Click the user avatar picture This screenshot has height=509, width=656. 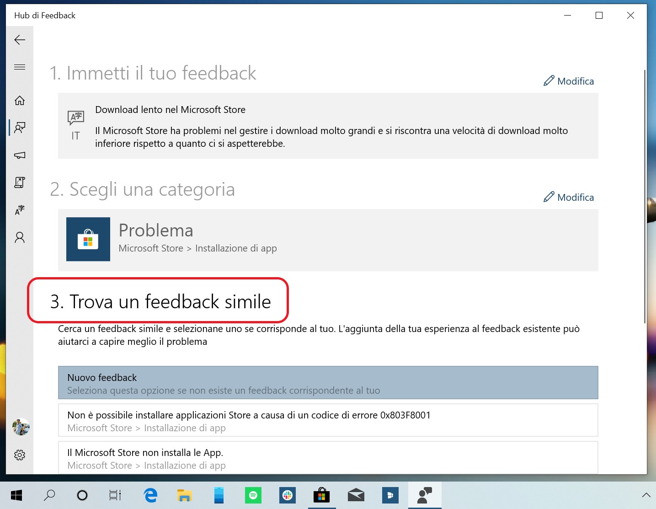21,427
